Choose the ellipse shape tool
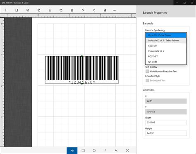This screenshot has height=154, width=196. click(94, 151)
